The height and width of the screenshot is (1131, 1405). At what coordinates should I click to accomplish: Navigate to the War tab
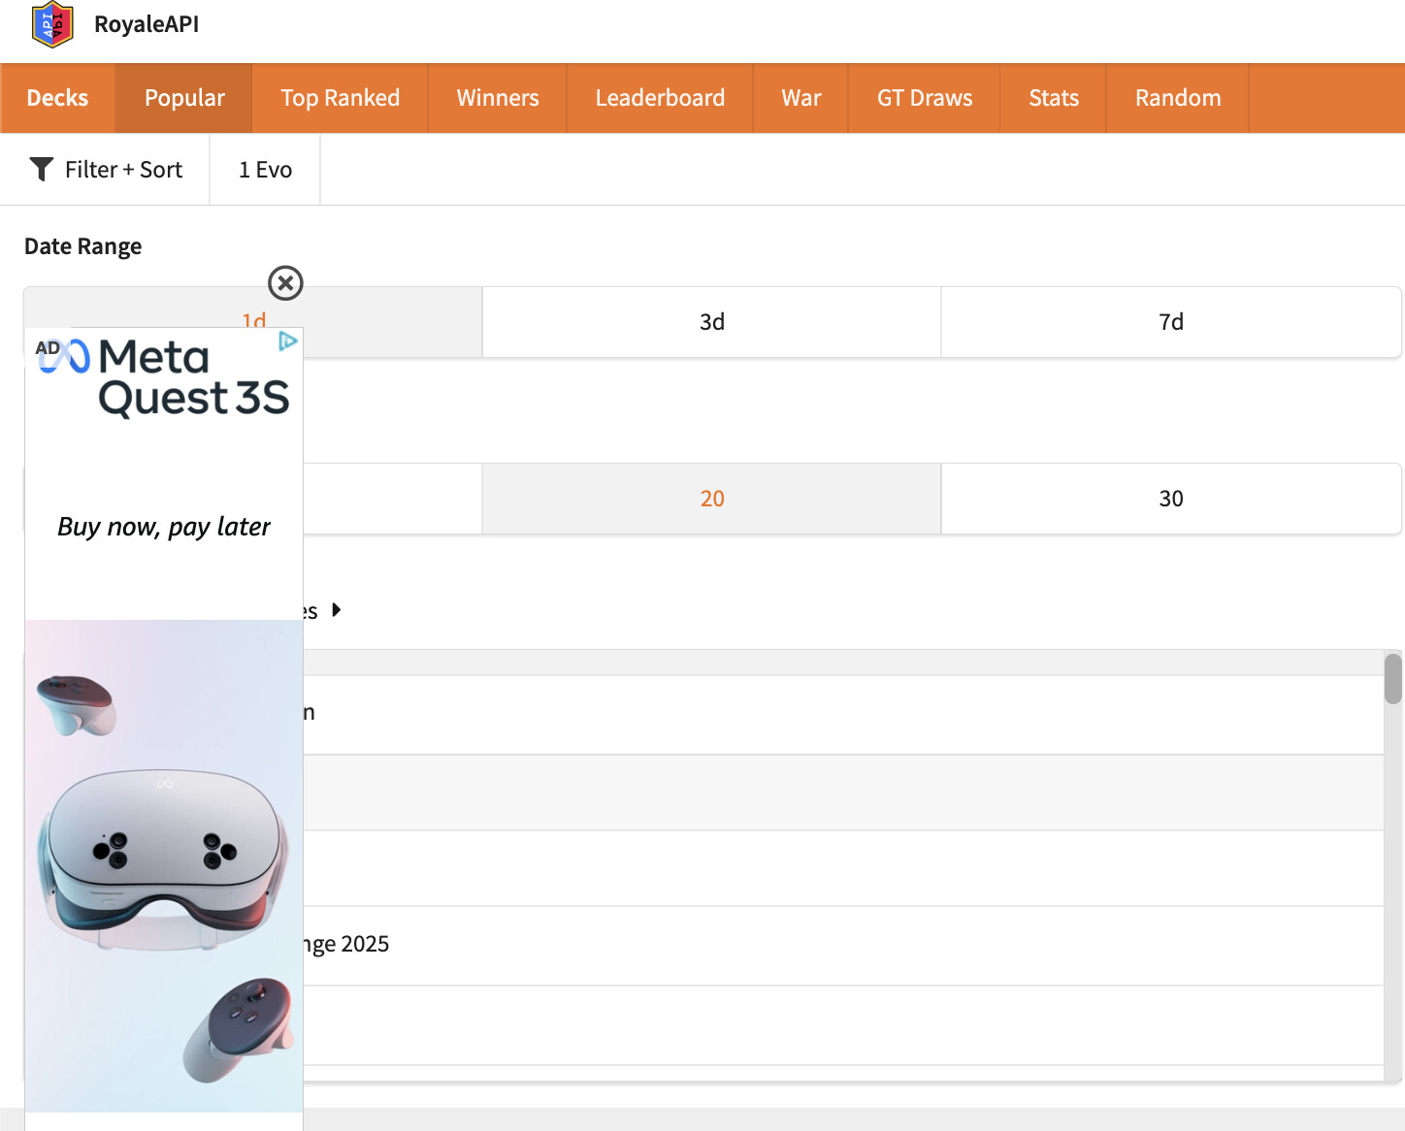click(x=801, y=98)
